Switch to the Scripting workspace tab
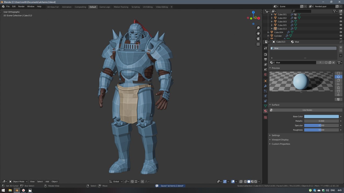 click(135, 7)
